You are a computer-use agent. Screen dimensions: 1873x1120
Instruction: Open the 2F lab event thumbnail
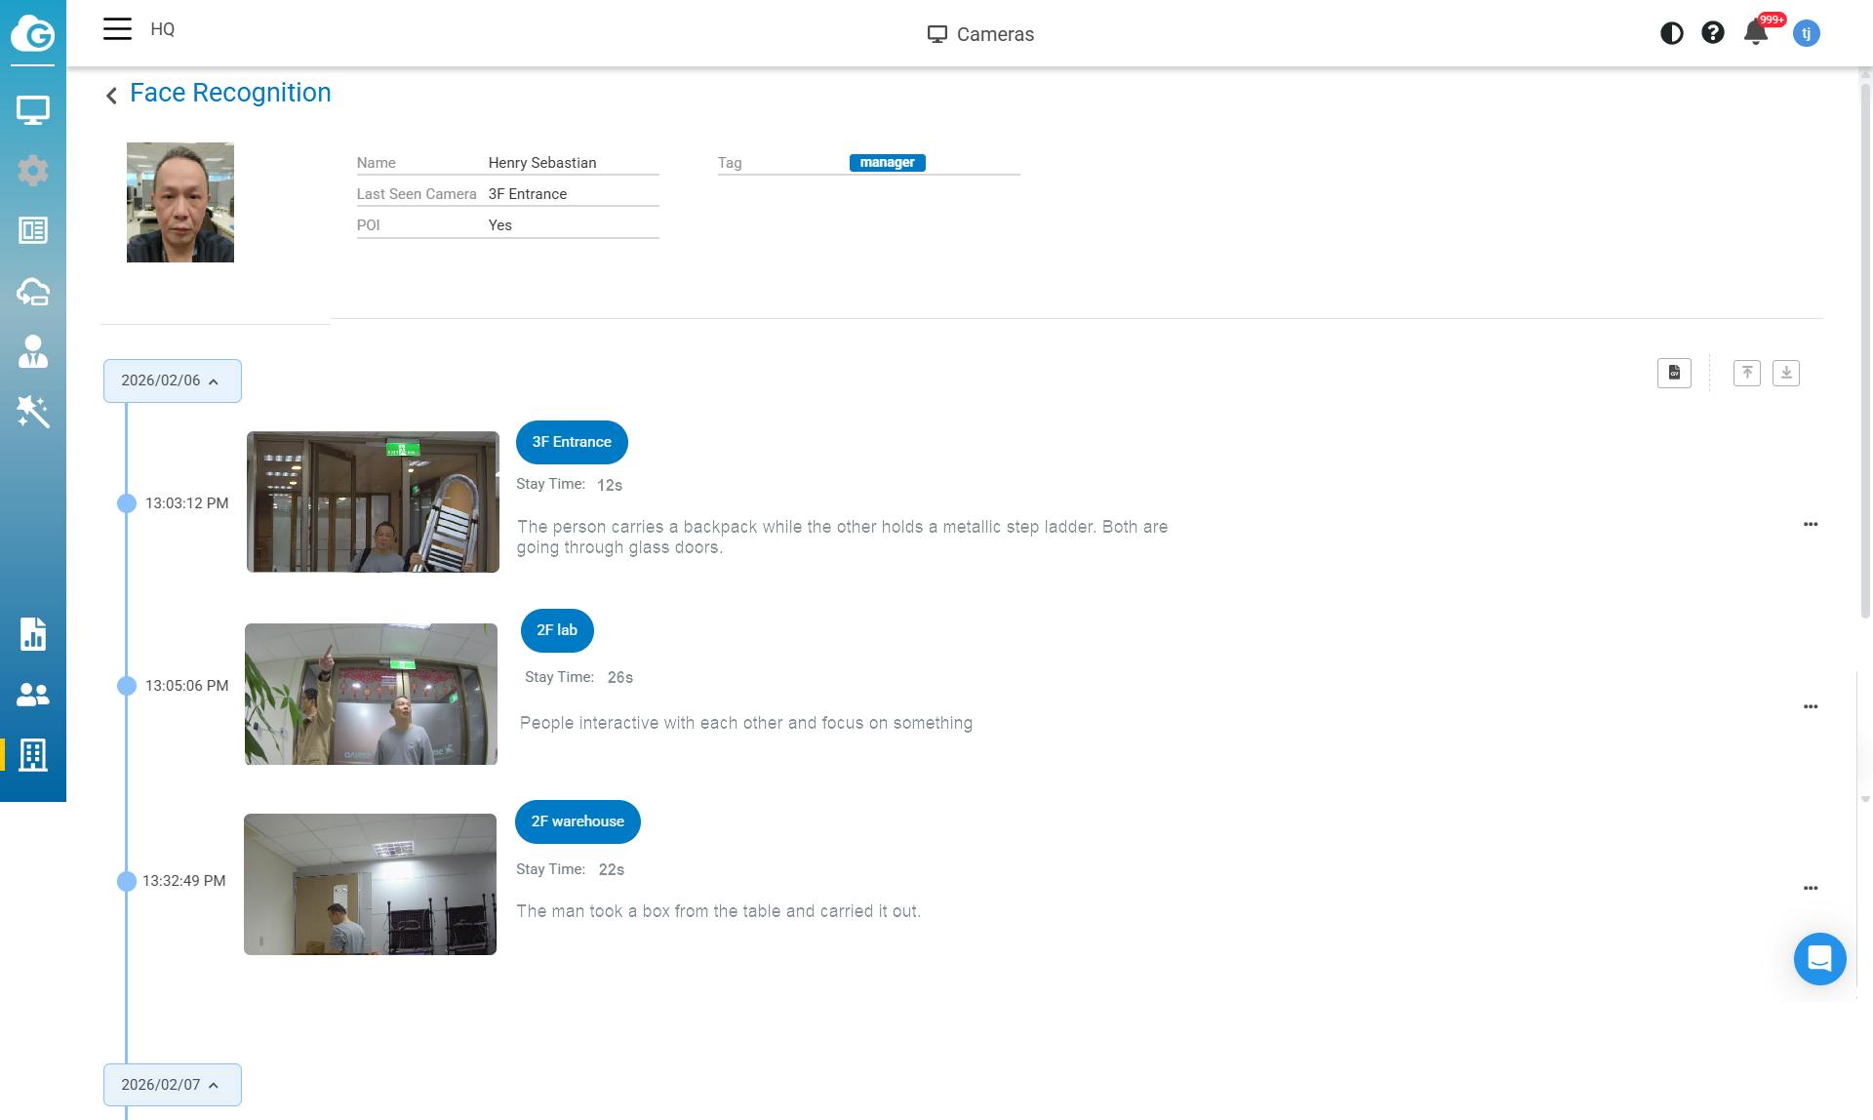coord(371,694)
